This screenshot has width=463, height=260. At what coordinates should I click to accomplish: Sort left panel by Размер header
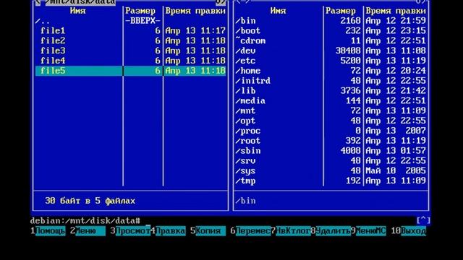pyautogui.click(x=140, y=12)
